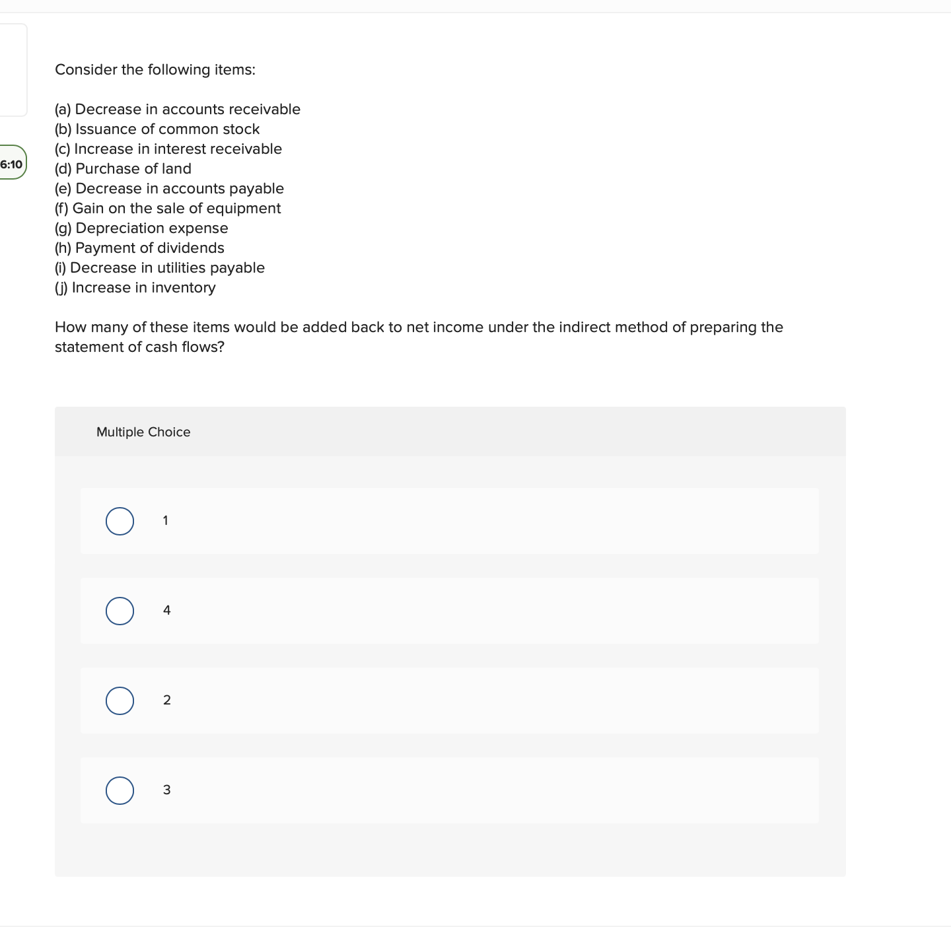This screenshot has height=927, width=951.
Task: Click item "(g) Depreciation expense"
Action: [141, 228]
